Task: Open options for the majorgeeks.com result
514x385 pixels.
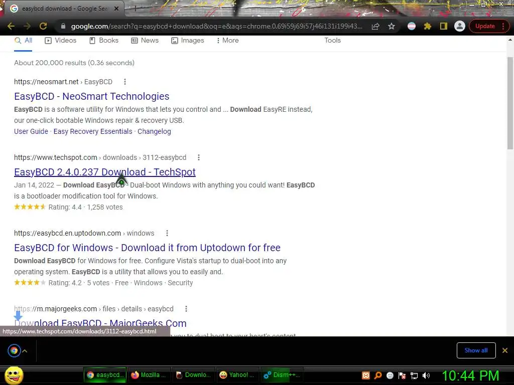Action: click(186, 309)
